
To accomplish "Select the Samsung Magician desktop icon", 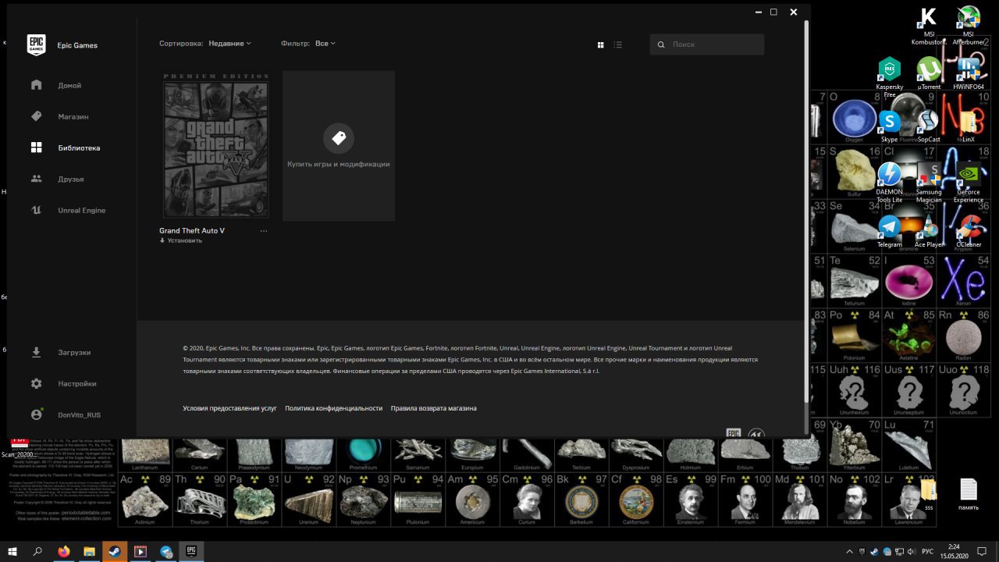I will pyautogui.click(x=929, y=183).
